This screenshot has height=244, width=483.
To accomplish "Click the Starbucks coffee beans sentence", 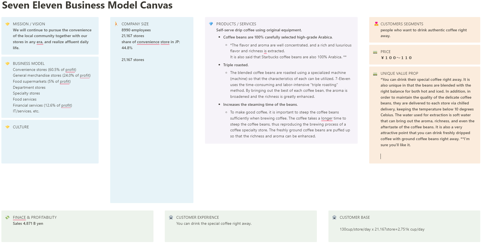I will 288,57.
